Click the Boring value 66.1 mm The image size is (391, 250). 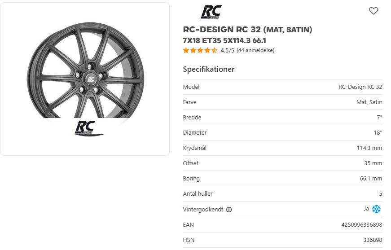click(x=371, y=178)
